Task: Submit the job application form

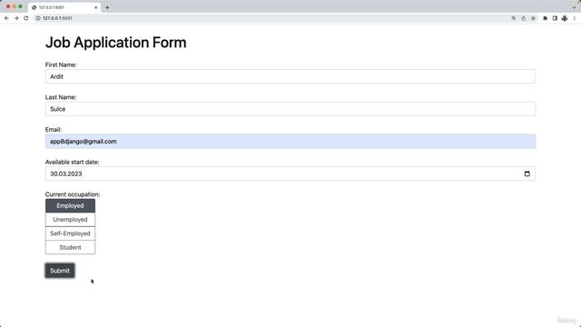Action: 60,271
